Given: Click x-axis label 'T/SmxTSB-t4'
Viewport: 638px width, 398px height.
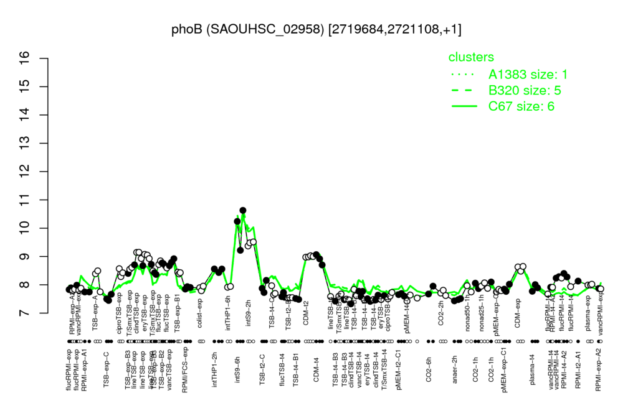Looking at the screenshot, I should point(383,369).
